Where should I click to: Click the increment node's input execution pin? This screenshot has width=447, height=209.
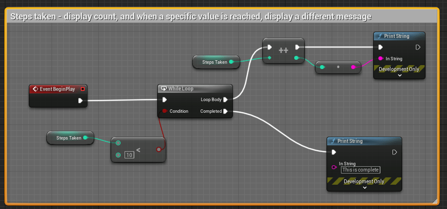(269, 47)
